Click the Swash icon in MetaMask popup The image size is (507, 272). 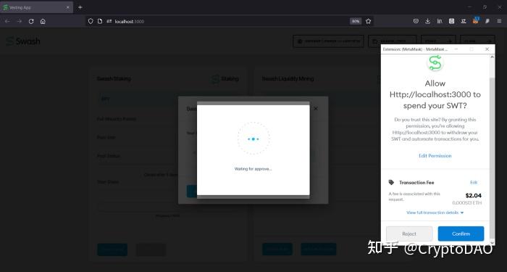pos(435,62)
